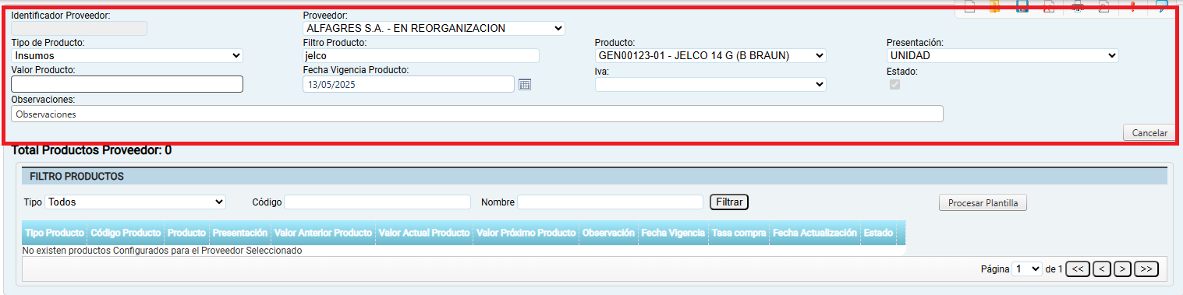This screenshot has width=1183, height=295.
Task: Click the red PDF export icon
Action: [x=1050, y=8]
